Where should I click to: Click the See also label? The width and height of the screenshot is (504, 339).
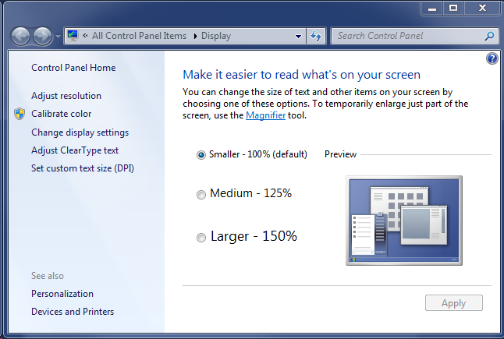(x=48, y=276)
